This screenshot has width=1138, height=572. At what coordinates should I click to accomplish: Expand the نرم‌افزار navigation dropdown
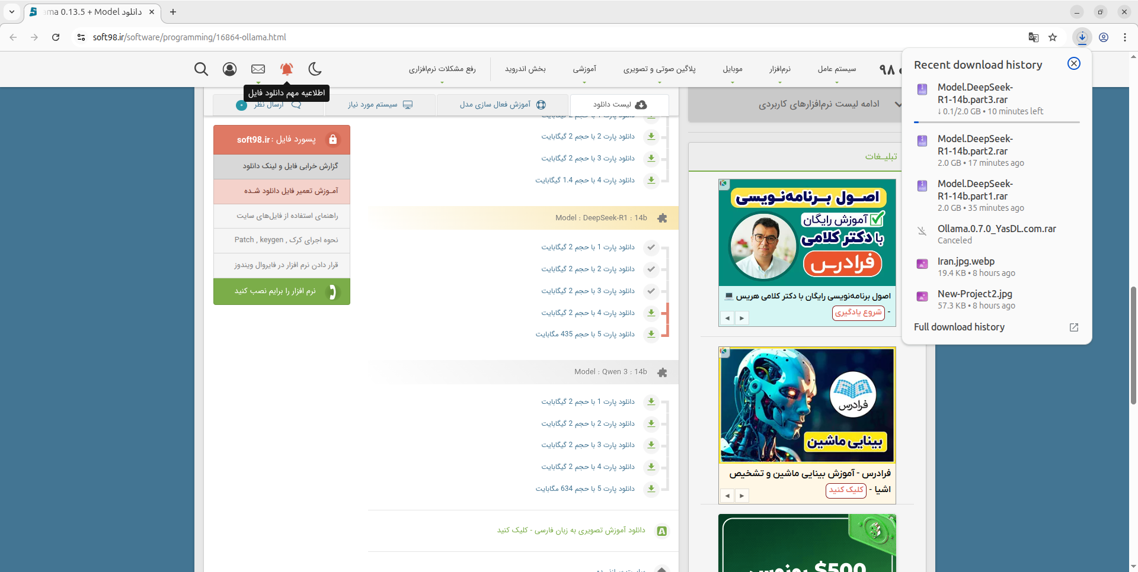coord(779,69)
